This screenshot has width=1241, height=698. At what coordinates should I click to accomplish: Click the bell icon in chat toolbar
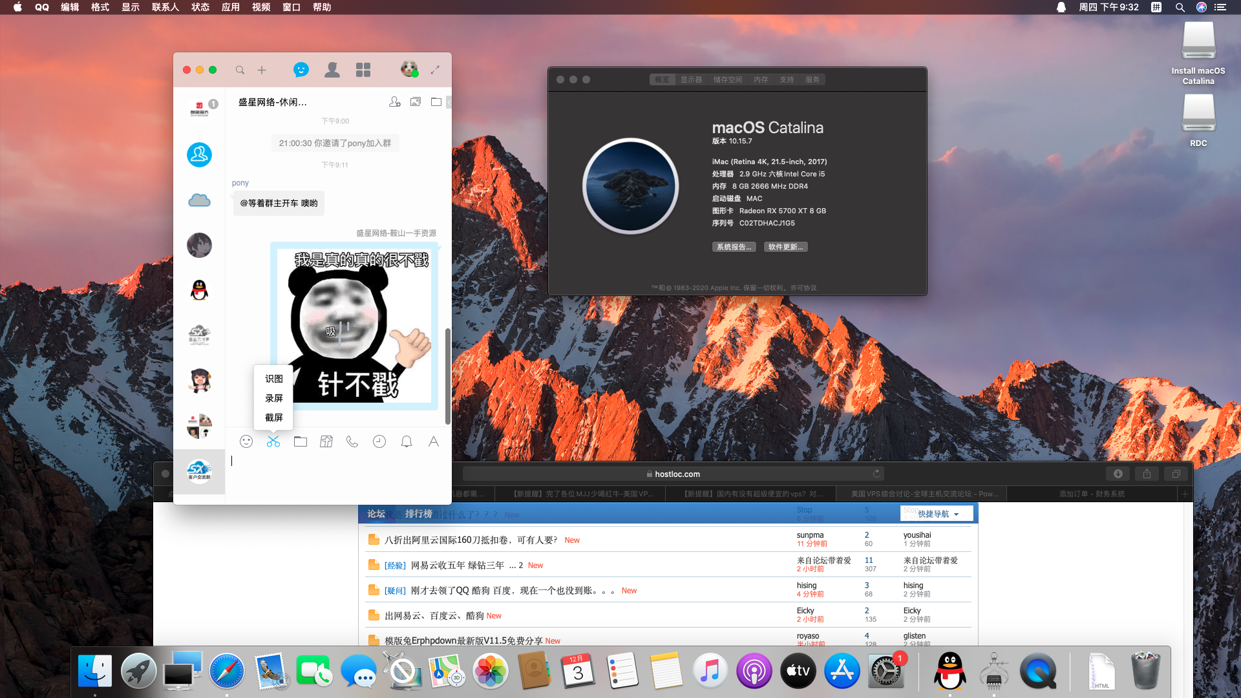(x=407, y=441)
